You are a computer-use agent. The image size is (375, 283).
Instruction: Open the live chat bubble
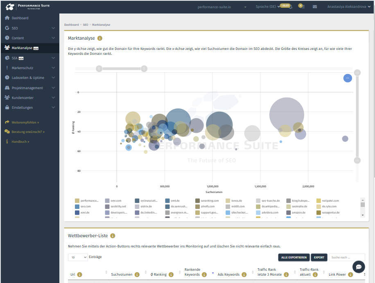pos(359,267)
